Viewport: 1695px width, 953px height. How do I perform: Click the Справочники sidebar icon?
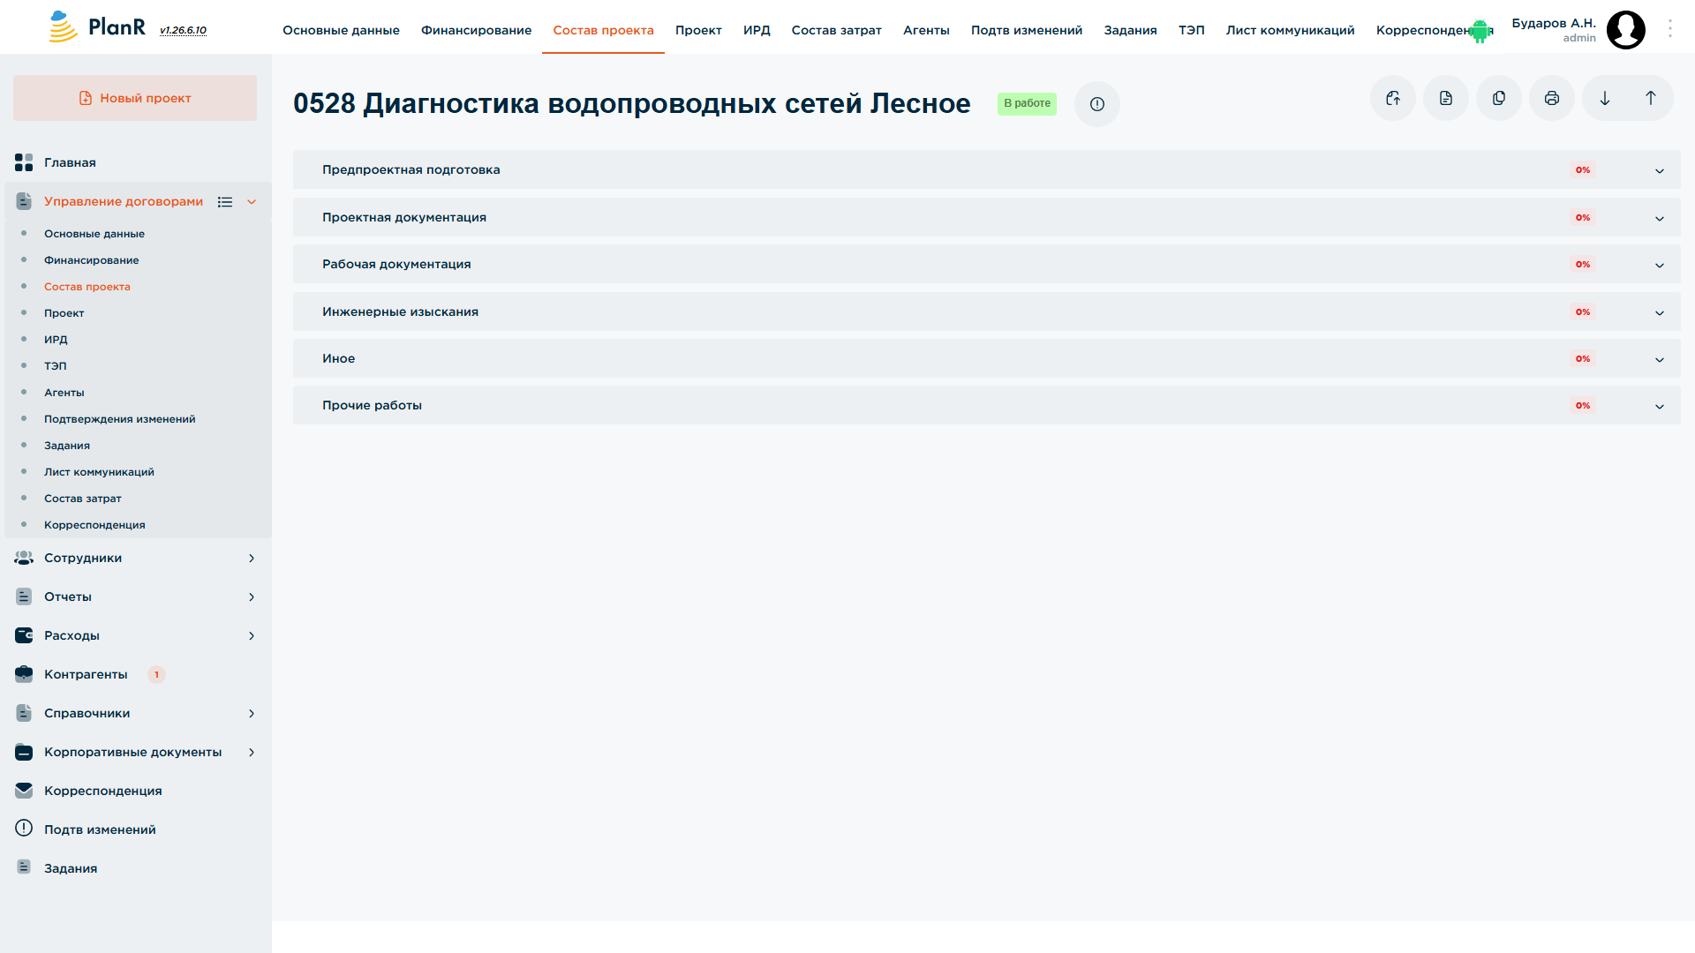coord(24,713)
